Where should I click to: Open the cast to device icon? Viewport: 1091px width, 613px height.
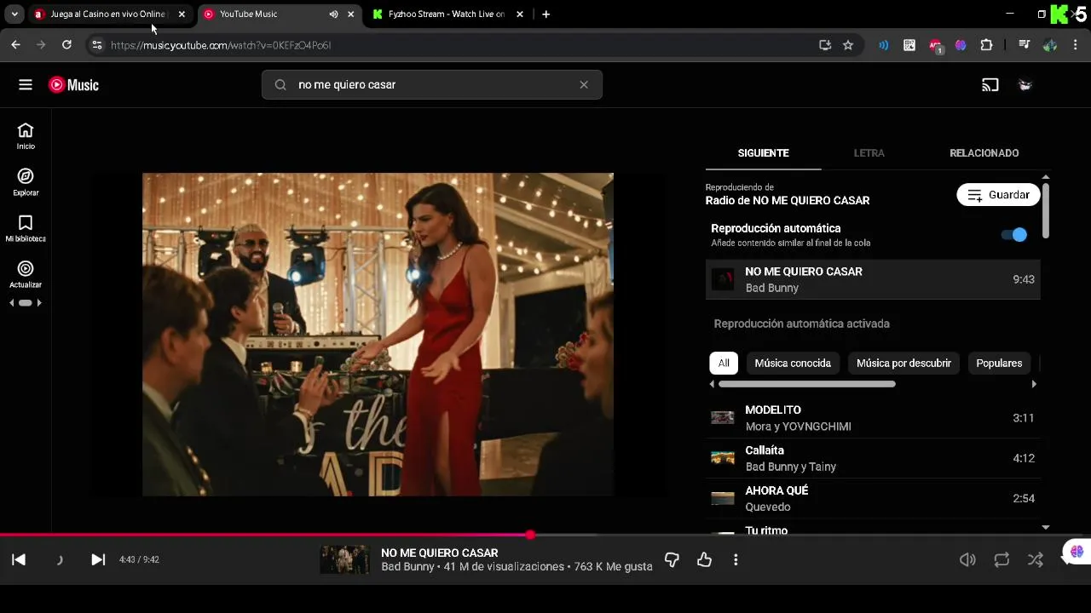(x=990, y=84)
